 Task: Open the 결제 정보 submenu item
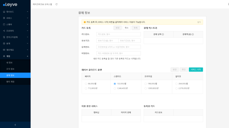[x=15, y=75]
